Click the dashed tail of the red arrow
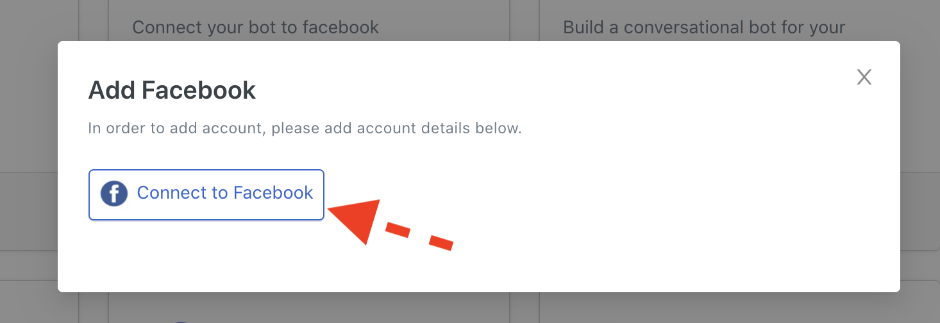 tap(420, 236)
